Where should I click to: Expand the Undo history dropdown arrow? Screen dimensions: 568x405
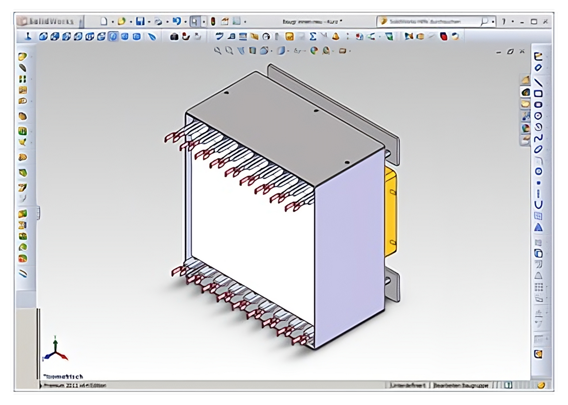[186, 22]
